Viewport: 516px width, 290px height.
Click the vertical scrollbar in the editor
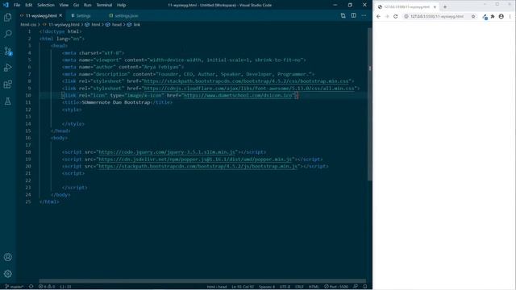tap(369, 104)
